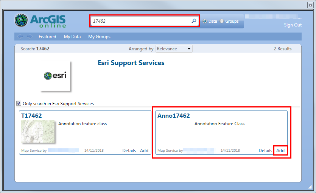Uncheck Only search in Esri Support Services
This screenshot has width=316, height=193.
point(19,103)
